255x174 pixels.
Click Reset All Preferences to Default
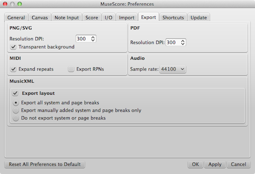coord(45,164)
